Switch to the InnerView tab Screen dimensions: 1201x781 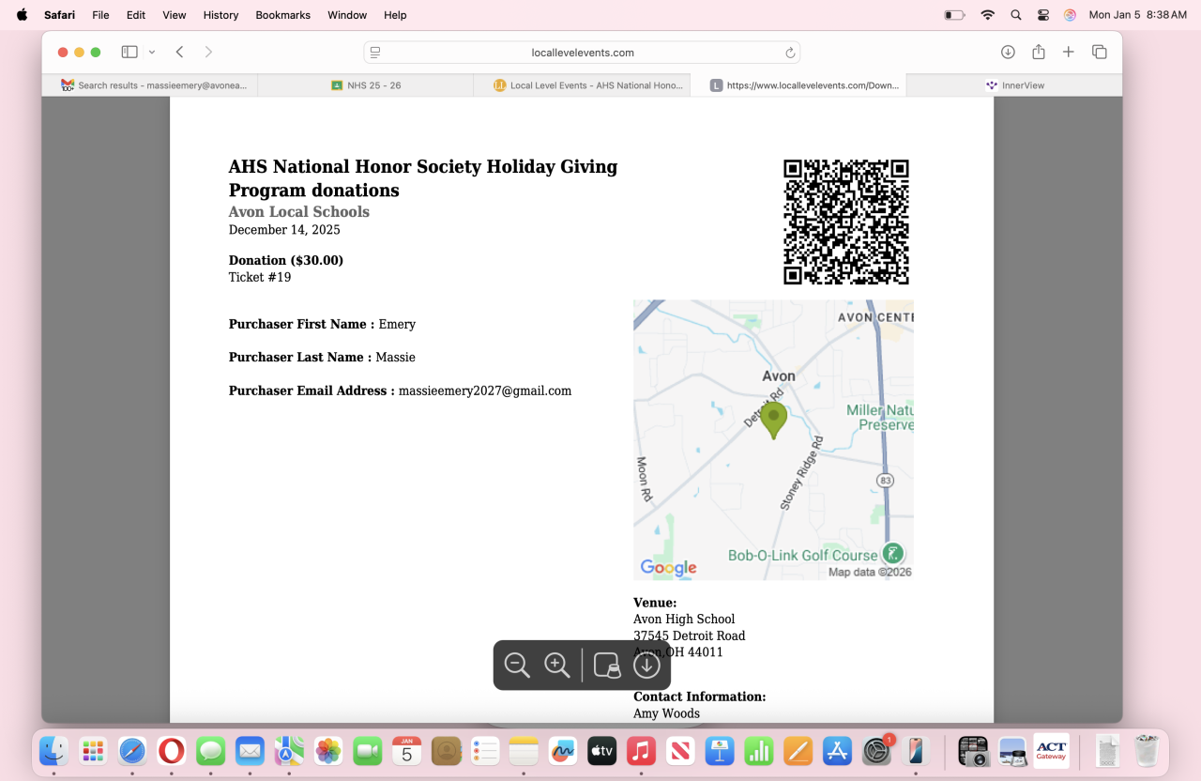[1014, 85]
